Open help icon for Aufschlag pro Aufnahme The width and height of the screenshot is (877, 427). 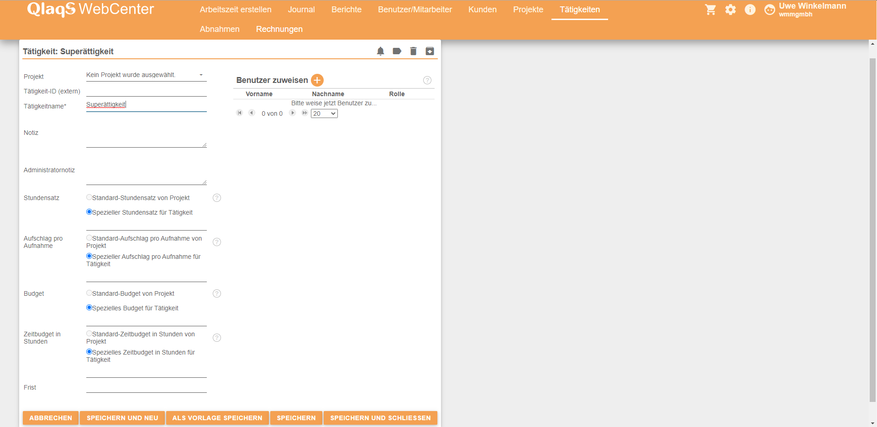[x=217, y=242]
